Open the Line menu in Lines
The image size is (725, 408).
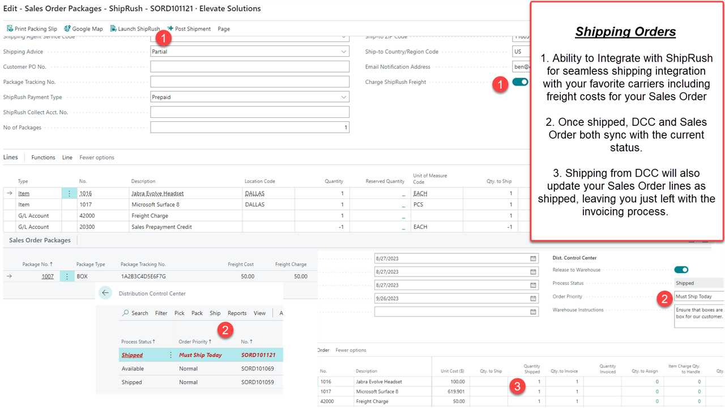pos(67,158)
